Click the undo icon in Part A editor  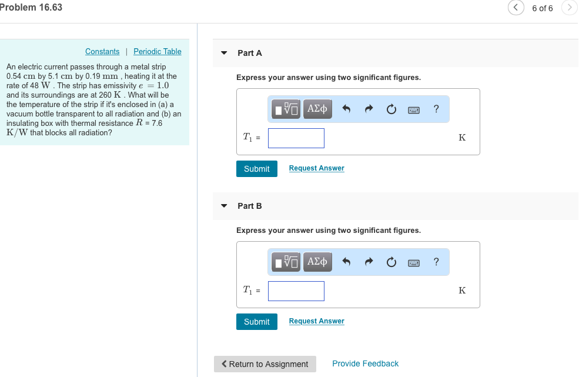(x=346, y=109)
